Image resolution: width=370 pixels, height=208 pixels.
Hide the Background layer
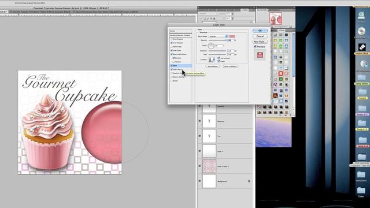(200, 181)
